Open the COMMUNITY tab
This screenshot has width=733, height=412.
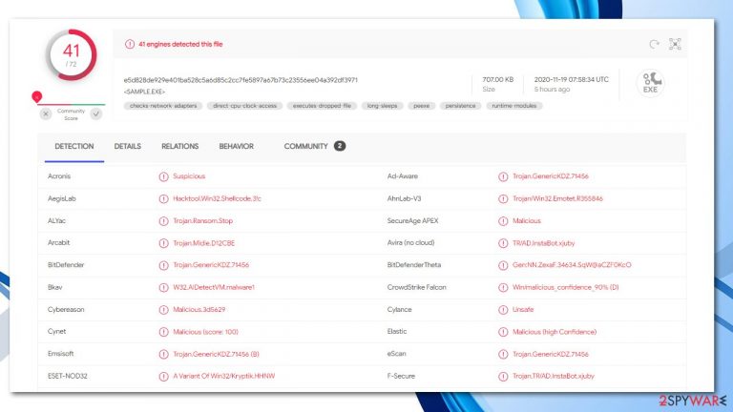click(x=305, y=146)
